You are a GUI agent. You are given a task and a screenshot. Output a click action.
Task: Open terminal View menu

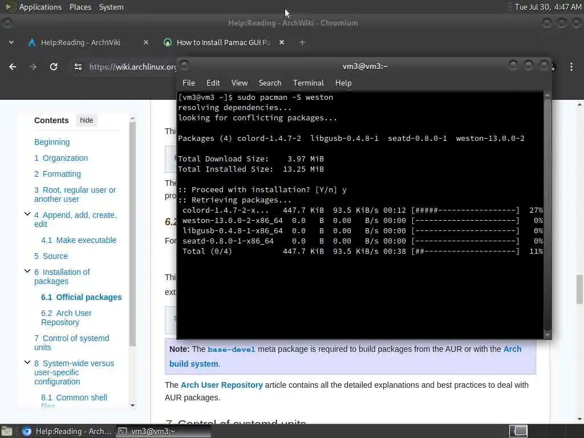point(240,83)
